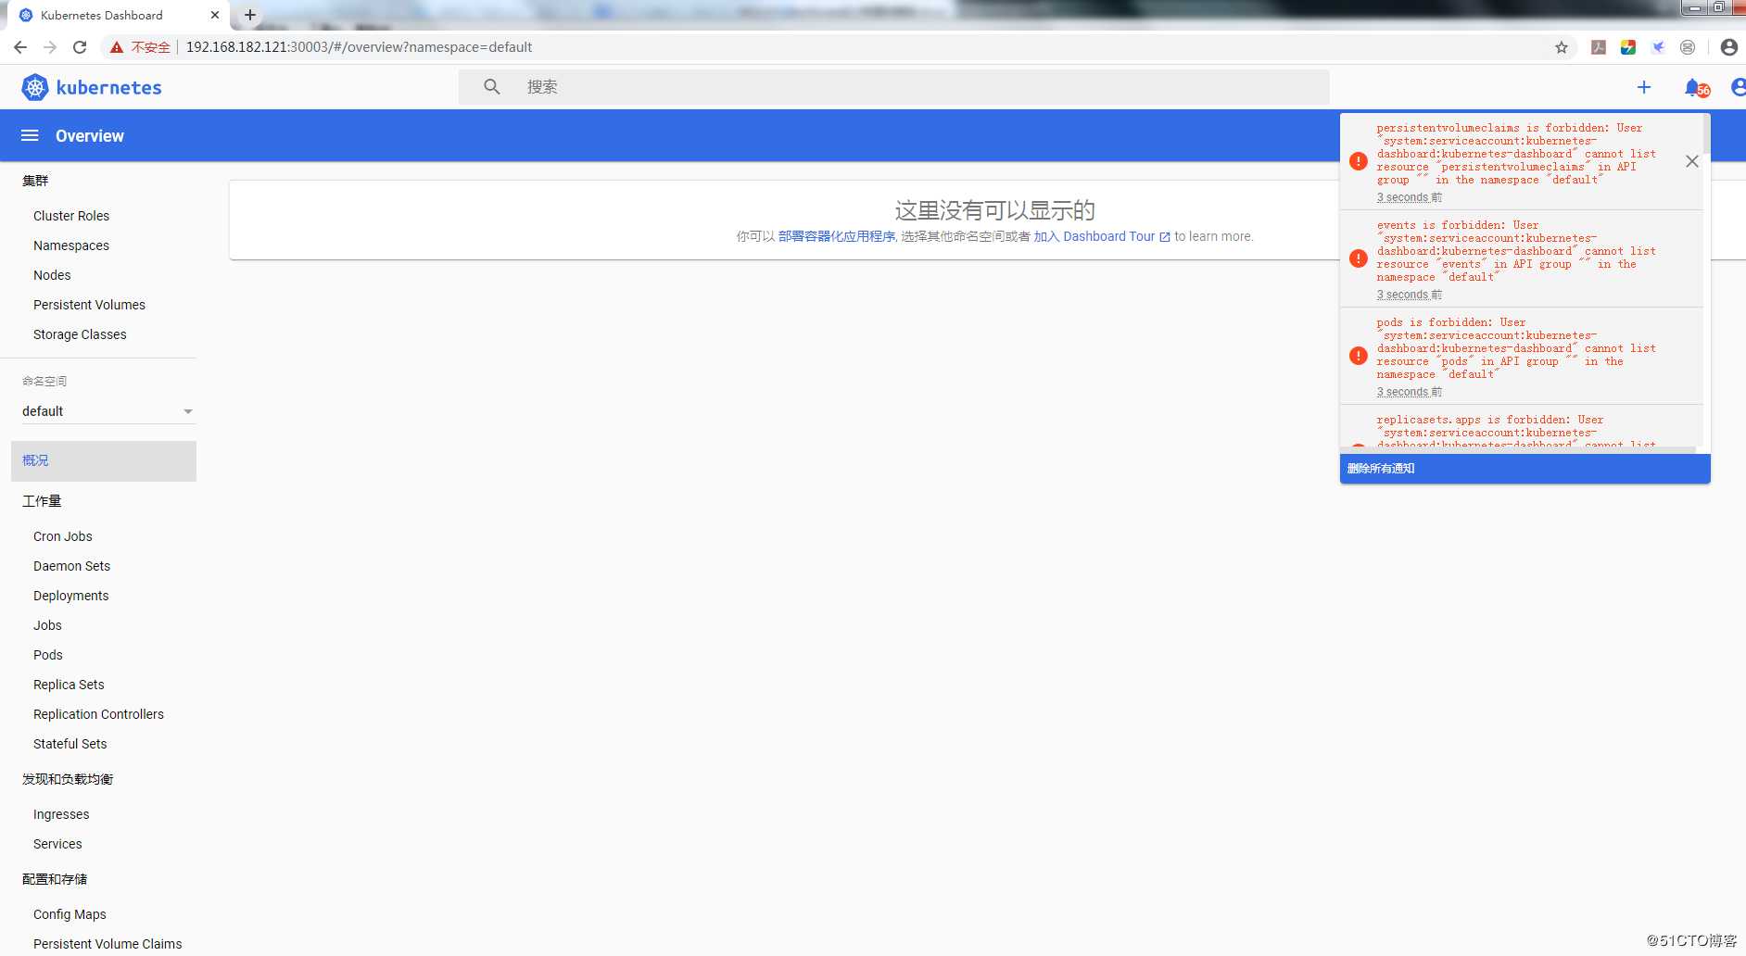Image resolution: width=1746 pixels, height=956 pixels.
Task: Select the 概况 overview item
Action: pyautogui.click(x=104, y=460)
